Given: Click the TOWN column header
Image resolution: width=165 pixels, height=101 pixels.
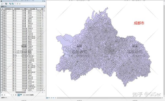Looking at the screenshot, I should [25, 9].
